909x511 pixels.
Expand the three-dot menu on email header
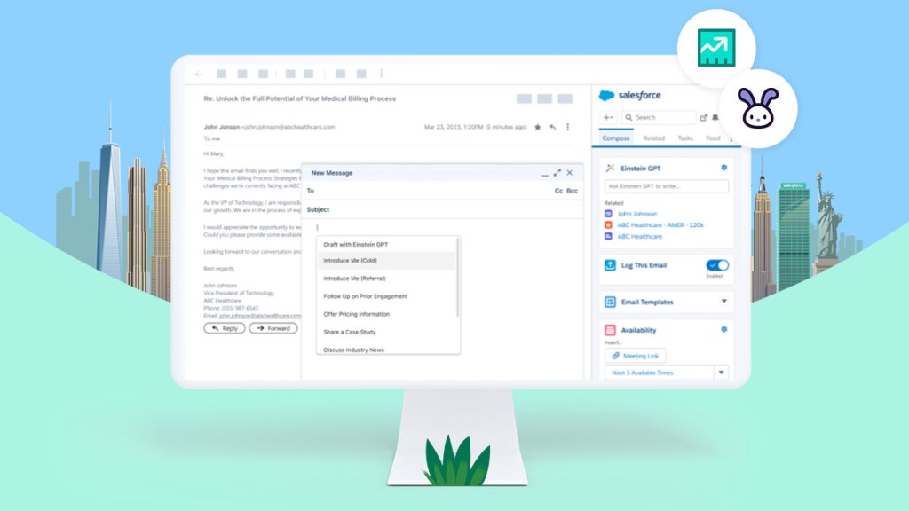coord(568,127)
